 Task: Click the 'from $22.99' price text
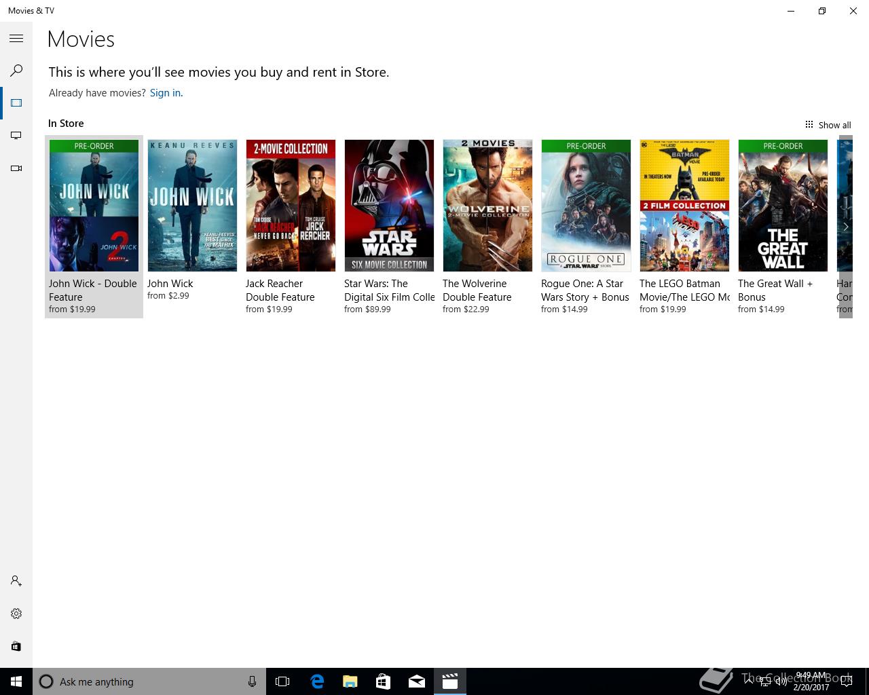point(466,309)
